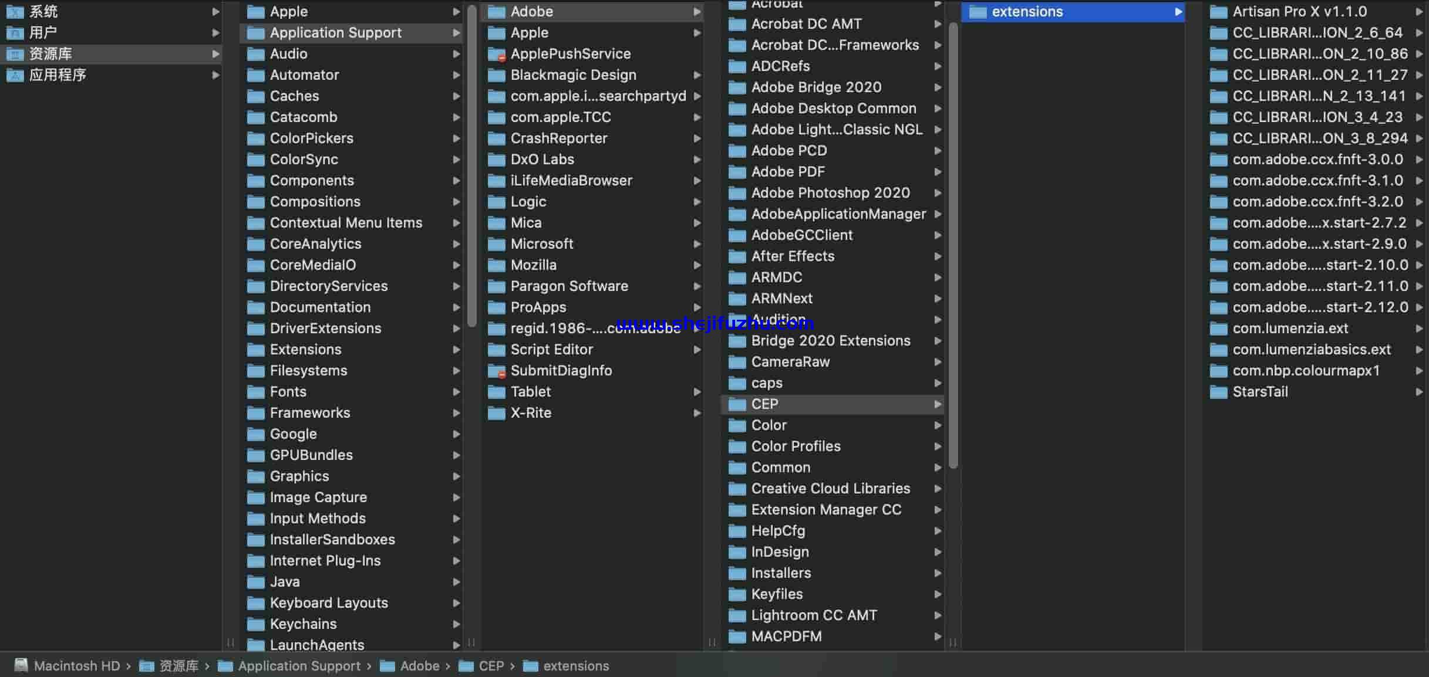Image resolution: width=1429 pixels, height=677 pixels.
Task: Click the Artisan Pro X v1.1.0 folder icon
Action: [1219, 12]
